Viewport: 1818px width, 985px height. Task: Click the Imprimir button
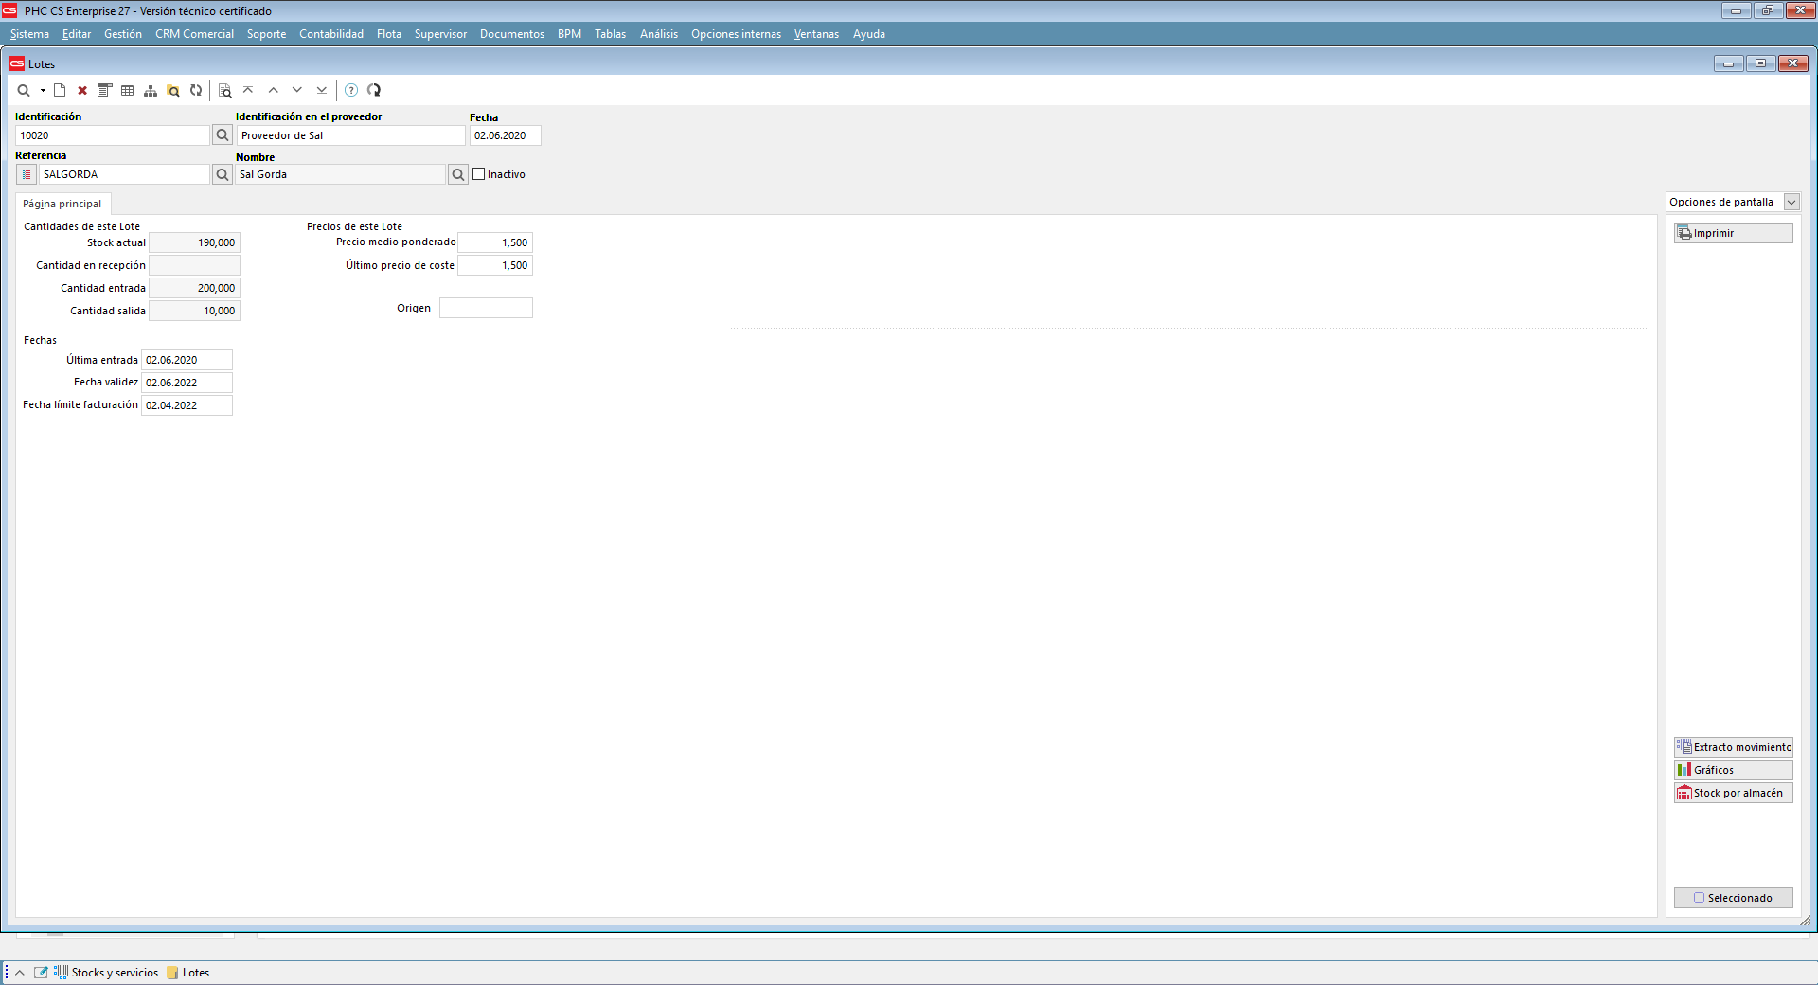[x=1734, y=233]
